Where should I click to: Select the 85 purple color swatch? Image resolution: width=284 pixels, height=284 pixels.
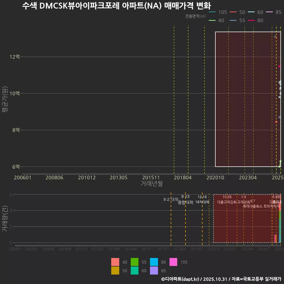click(154, 270)
